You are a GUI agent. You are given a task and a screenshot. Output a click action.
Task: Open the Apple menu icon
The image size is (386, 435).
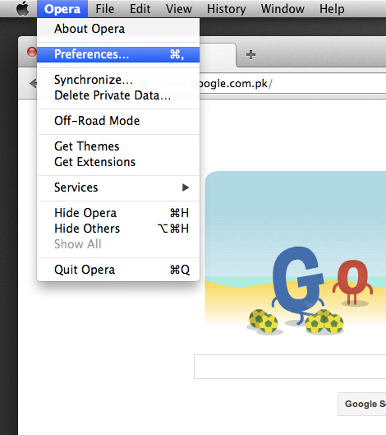[23, 8]
